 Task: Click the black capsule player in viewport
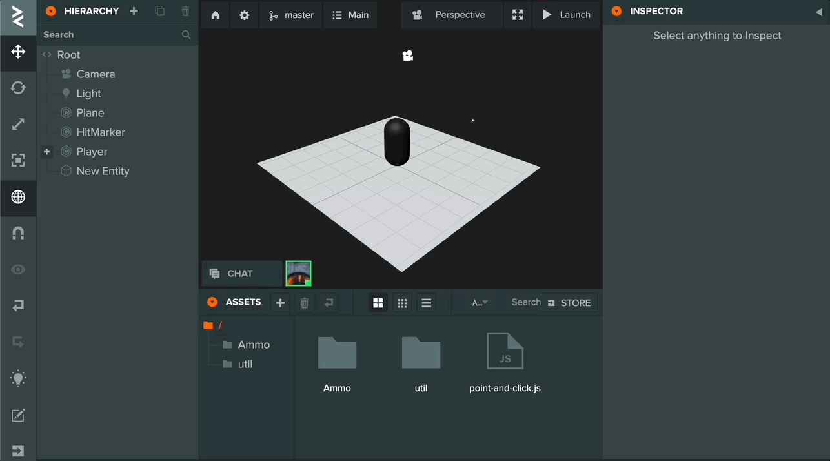397,141
